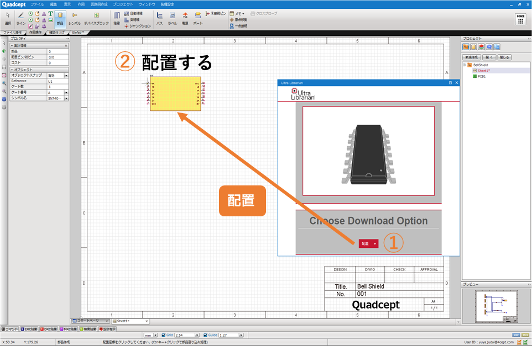Open the ゲート番号 dropdown

66,92
